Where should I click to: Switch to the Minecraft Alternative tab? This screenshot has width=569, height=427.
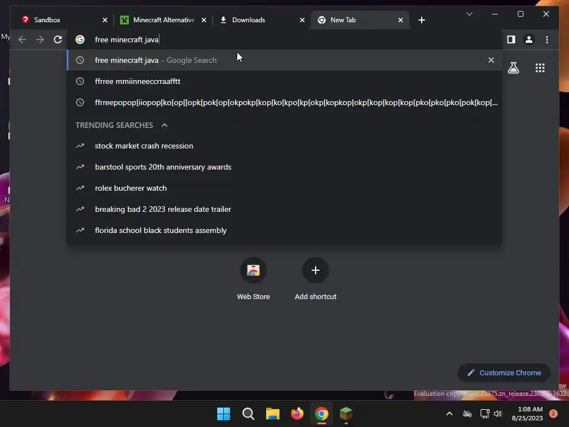point(163,20)
